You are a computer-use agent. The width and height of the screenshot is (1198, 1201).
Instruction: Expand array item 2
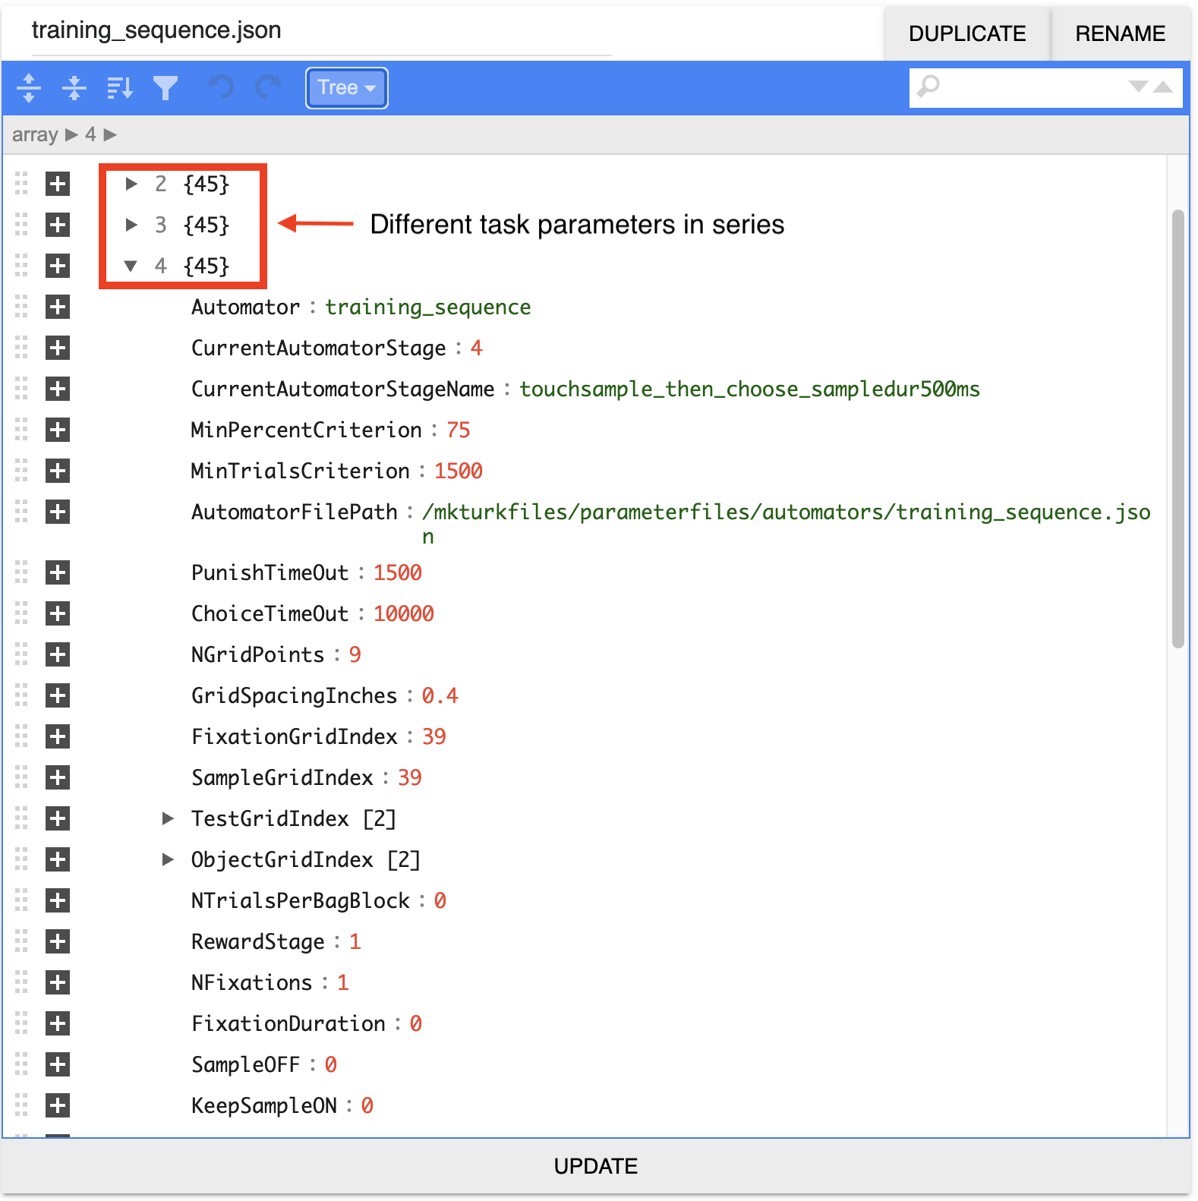(131, 184)
